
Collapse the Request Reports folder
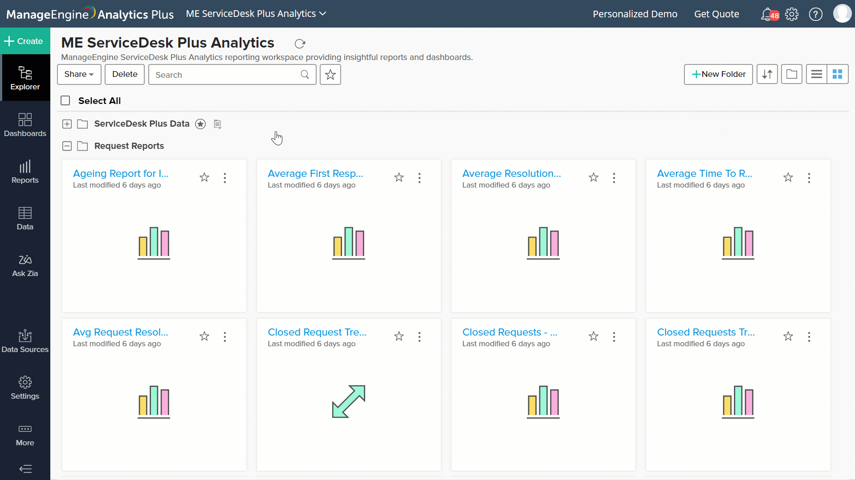click(x=67, y=146)
